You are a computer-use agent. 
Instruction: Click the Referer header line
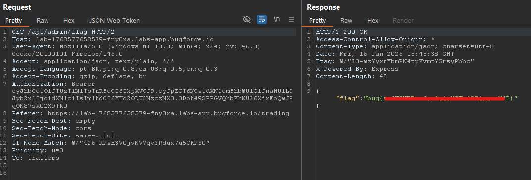tap(151, 113)
